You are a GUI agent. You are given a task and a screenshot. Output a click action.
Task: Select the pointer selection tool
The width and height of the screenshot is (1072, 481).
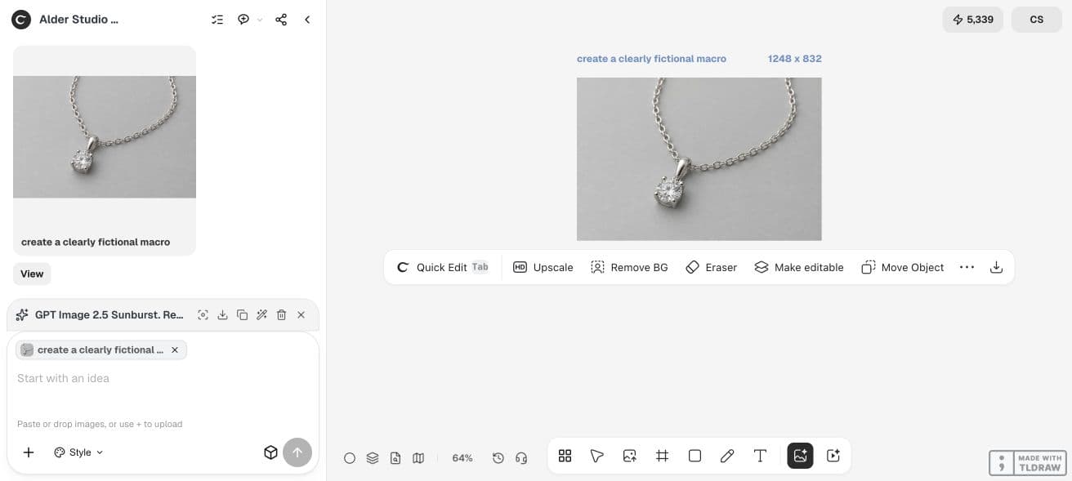coord(597,456)
